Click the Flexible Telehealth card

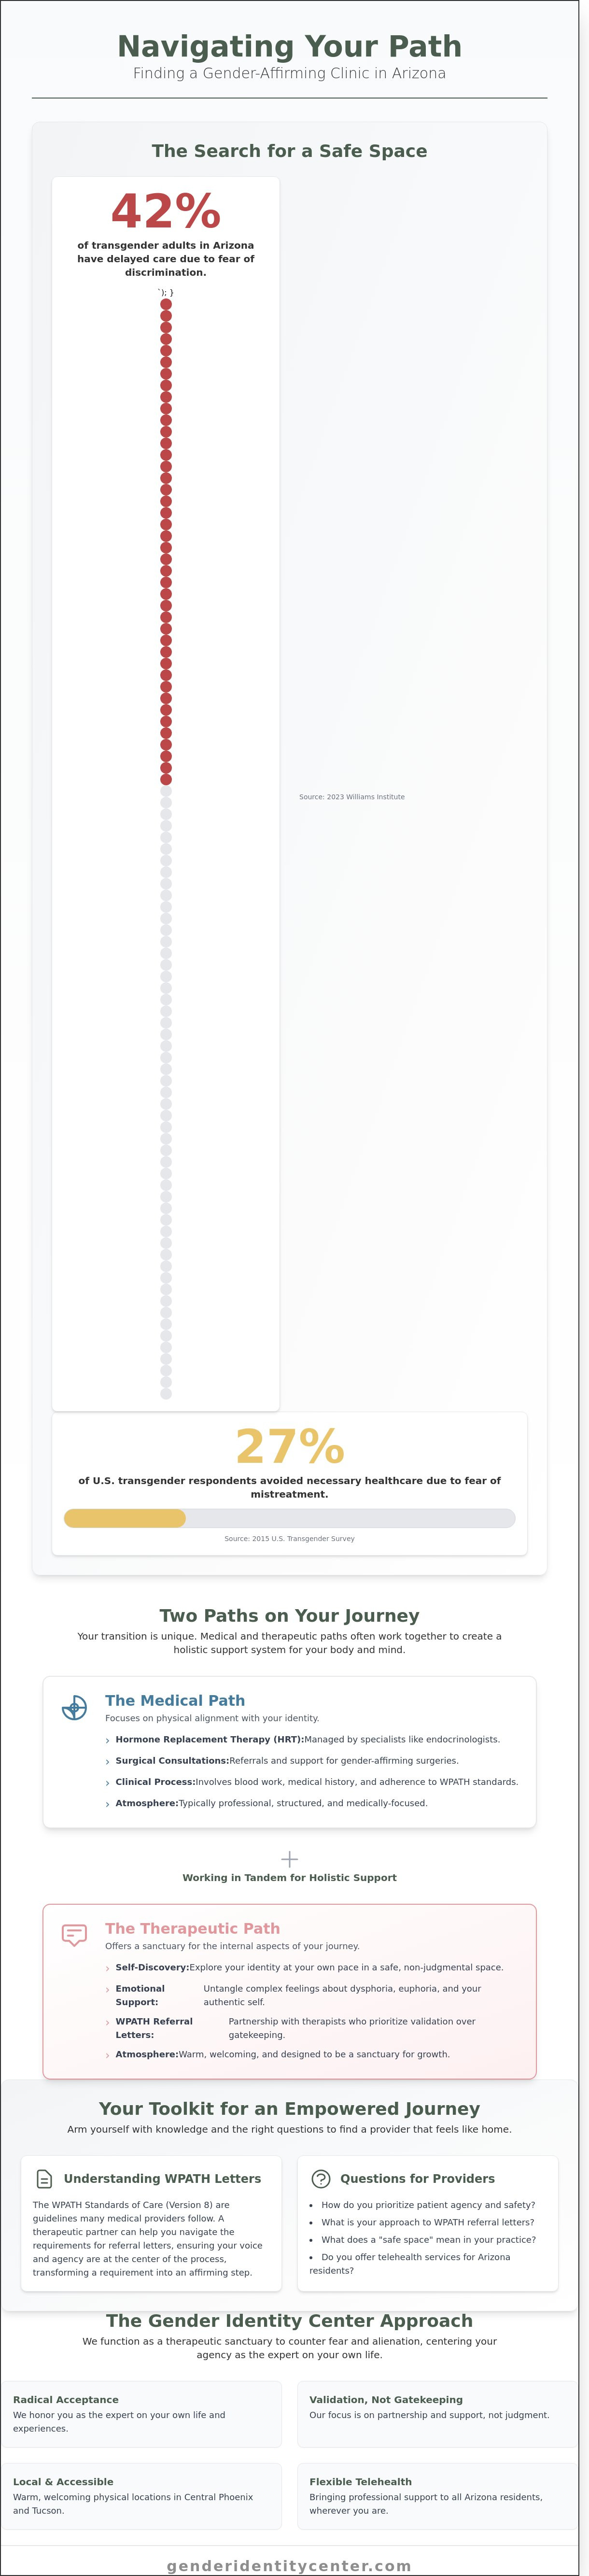(x=437, y=2496)
